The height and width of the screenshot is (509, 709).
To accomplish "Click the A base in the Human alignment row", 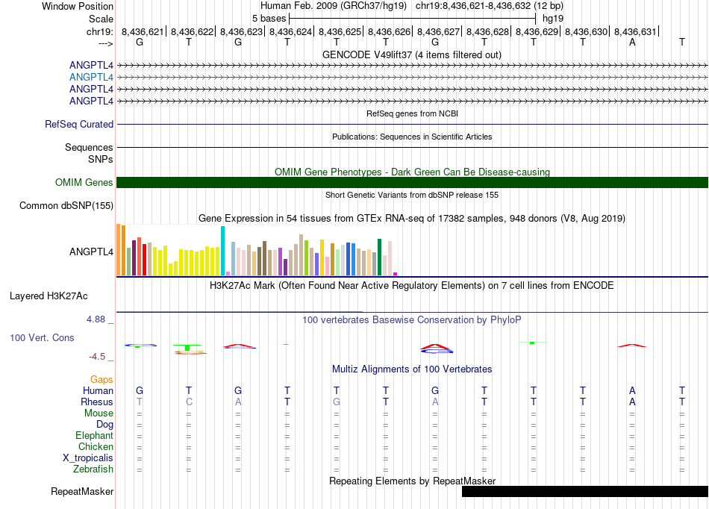I will point(632,390).
